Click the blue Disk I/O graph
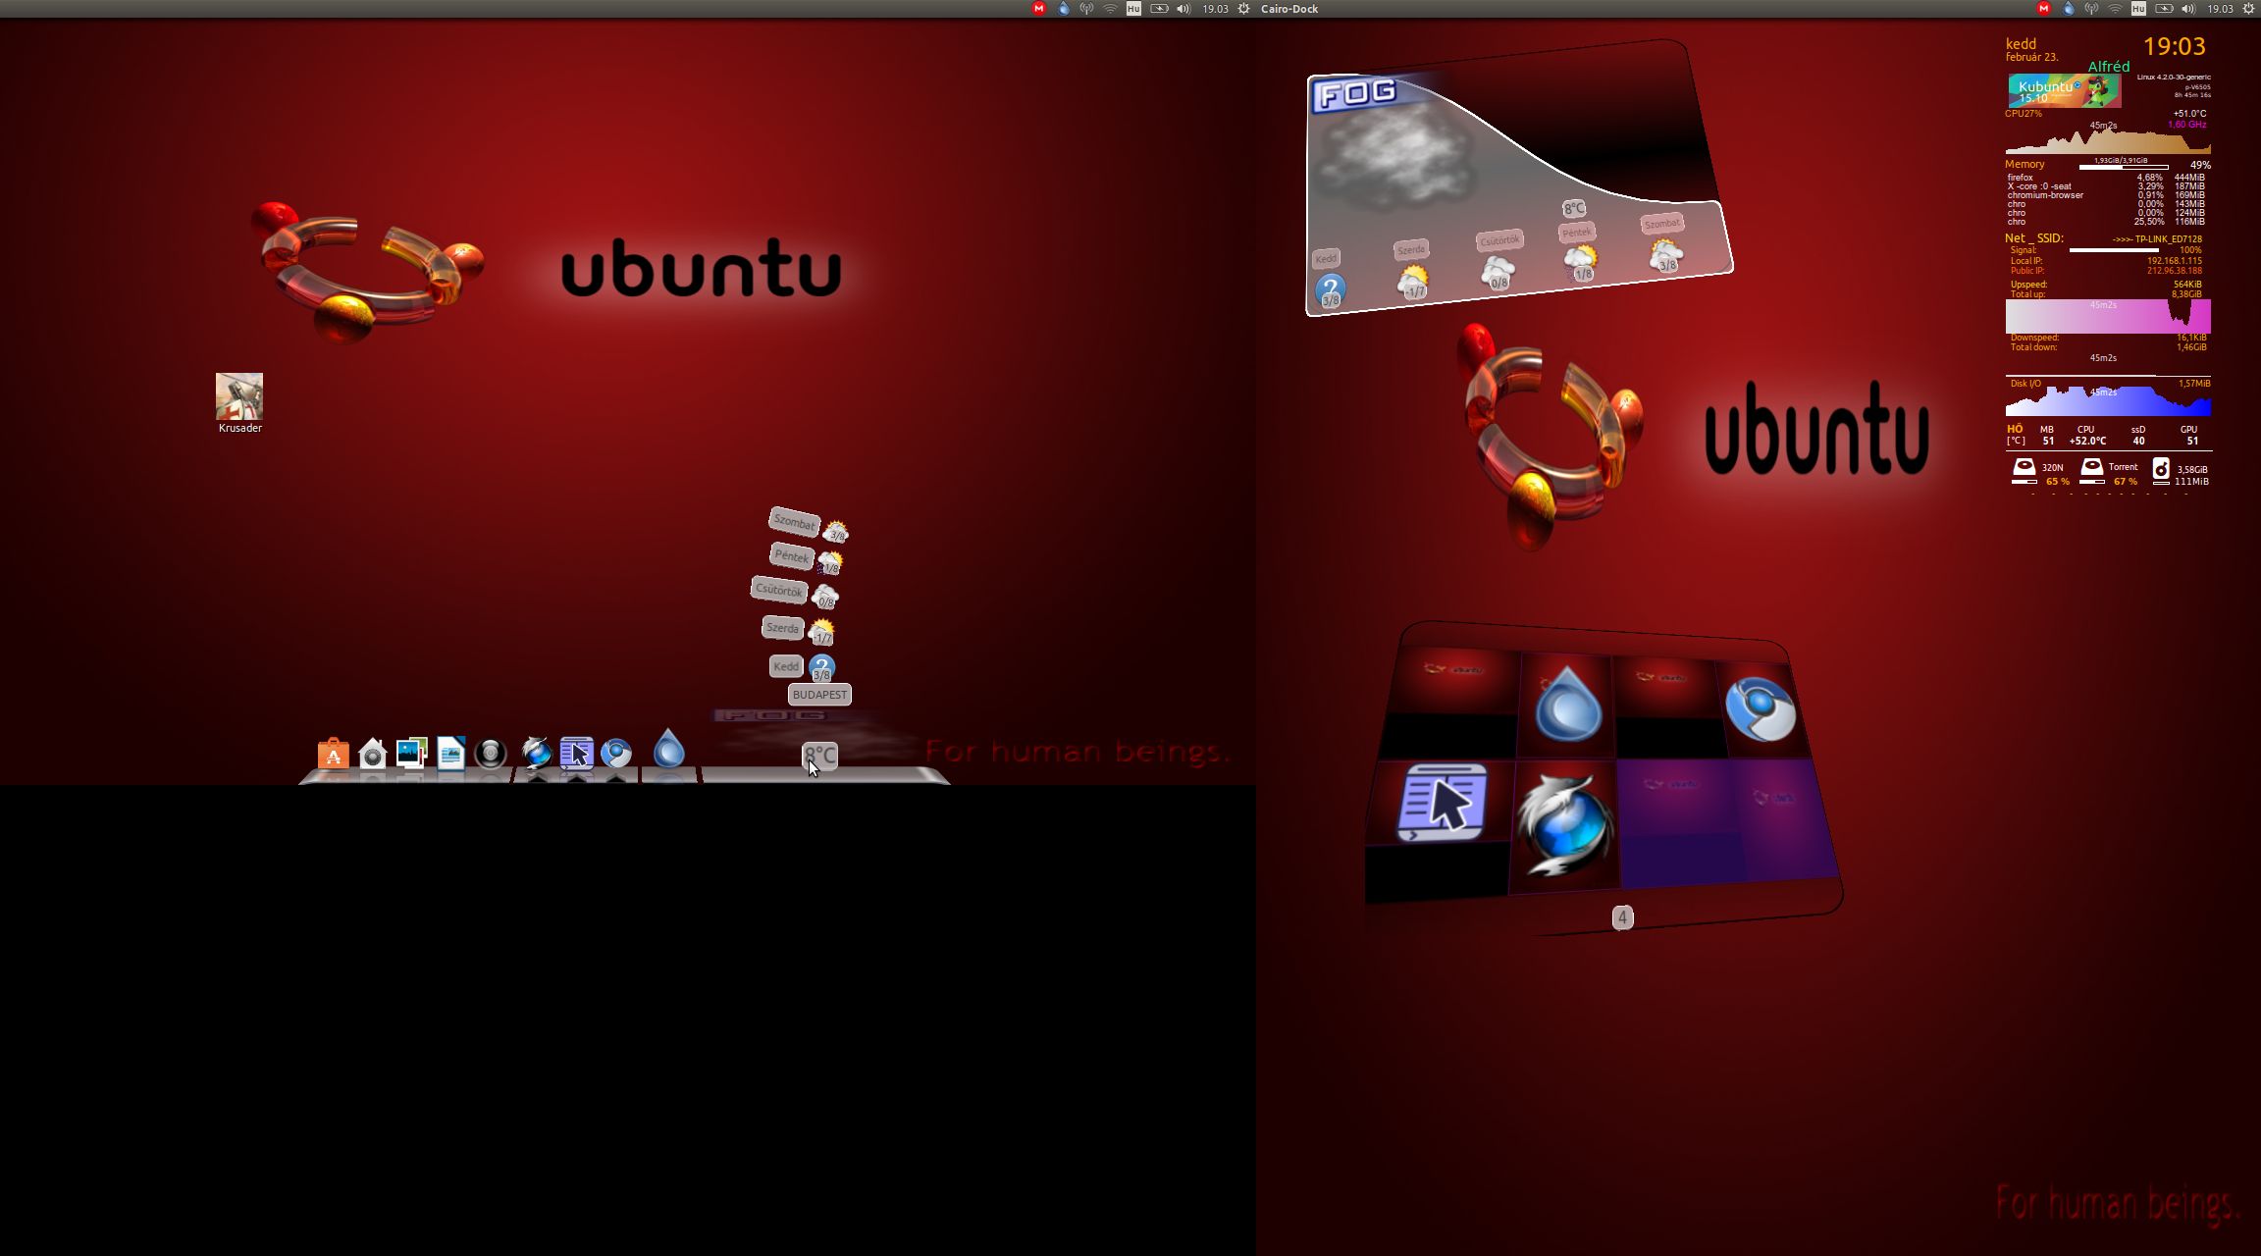Screen dimensions: 2261x1256 pos(2108,399)
